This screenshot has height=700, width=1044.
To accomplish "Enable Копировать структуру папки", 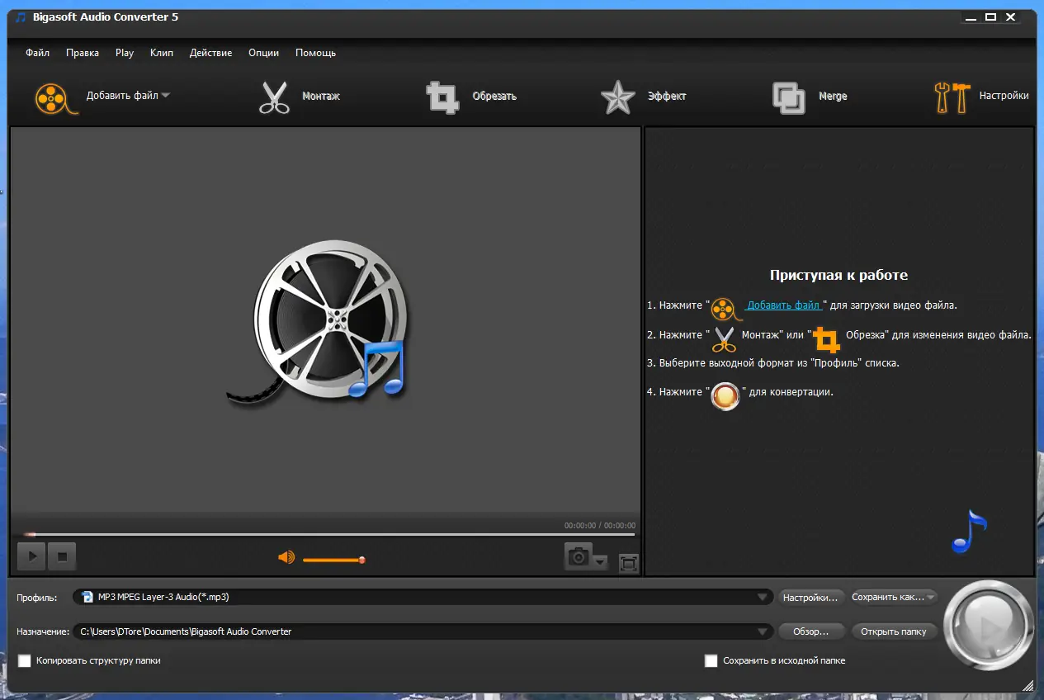I will pyautogui.click(x=24, y=660).
